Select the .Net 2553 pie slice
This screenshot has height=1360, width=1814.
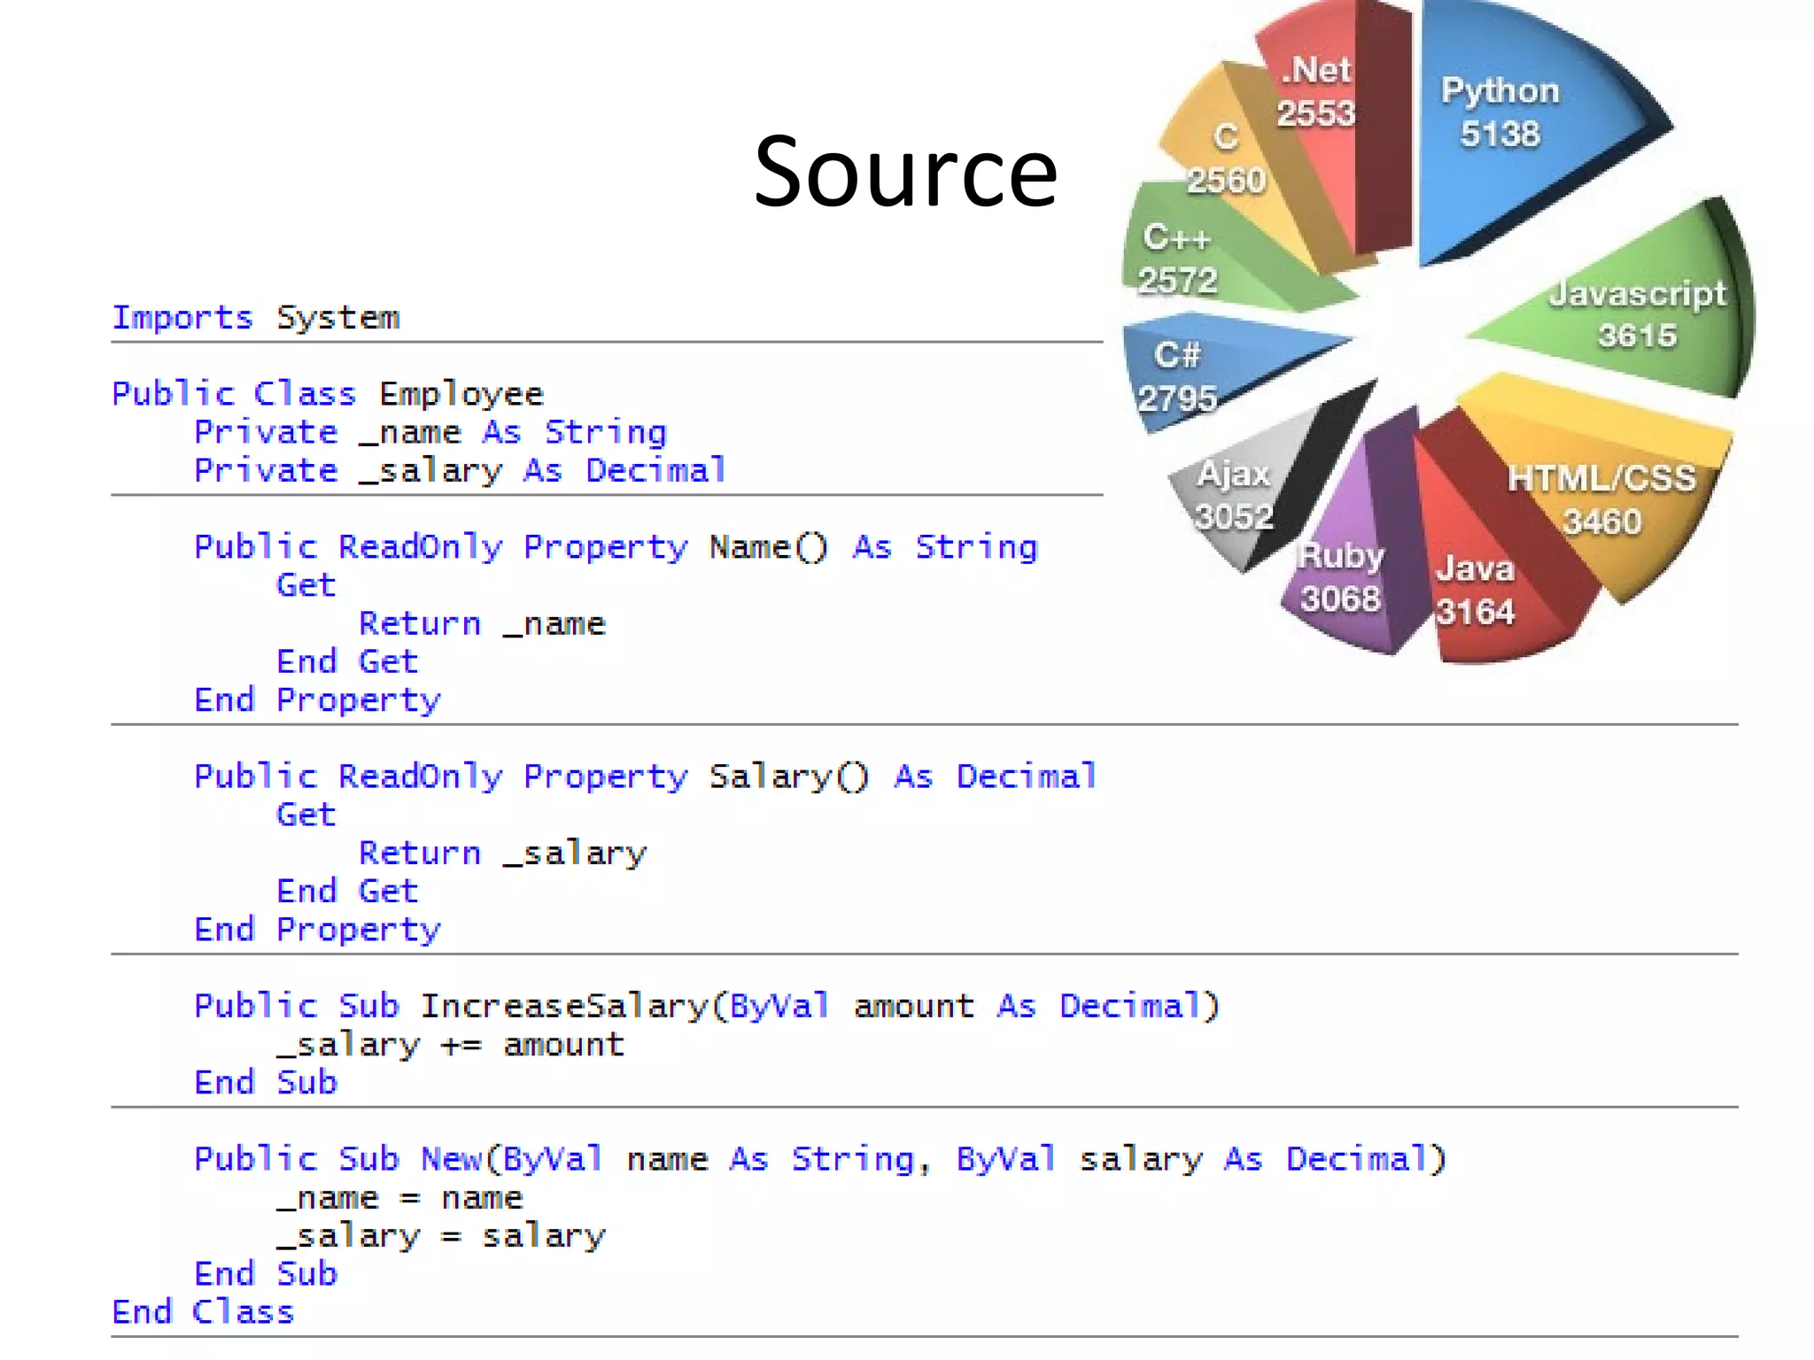coord(1315,93)
